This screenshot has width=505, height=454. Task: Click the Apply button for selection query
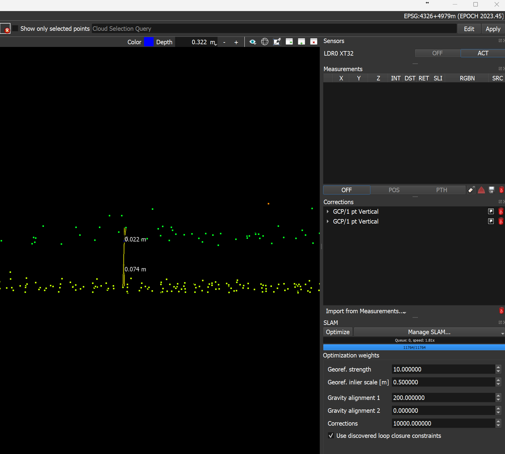click(493, 29)
